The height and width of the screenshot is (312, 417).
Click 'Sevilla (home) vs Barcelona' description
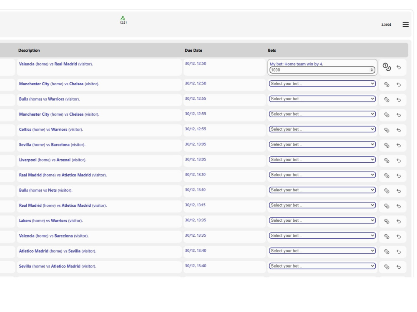(x=52, y=145)
